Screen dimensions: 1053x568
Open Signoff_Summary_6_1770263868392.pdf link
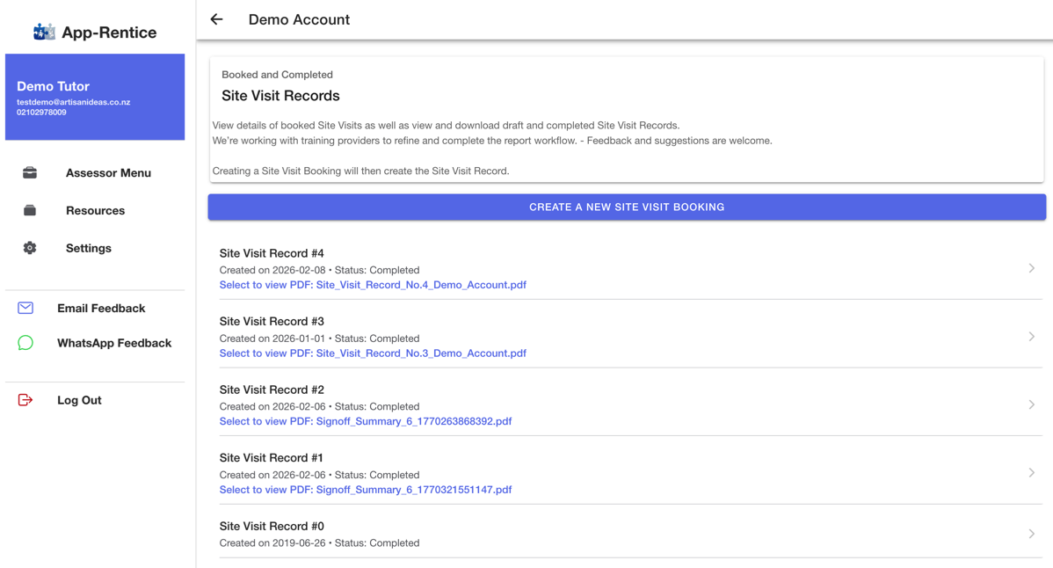click(x=366, y=421)
